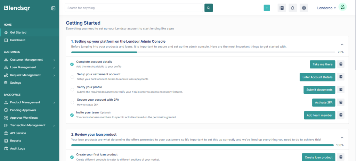This screenshot has height=161, width=356.
Task: Click the Activate 2FA button
Action: pyautogui.click(x=324, y=102)
